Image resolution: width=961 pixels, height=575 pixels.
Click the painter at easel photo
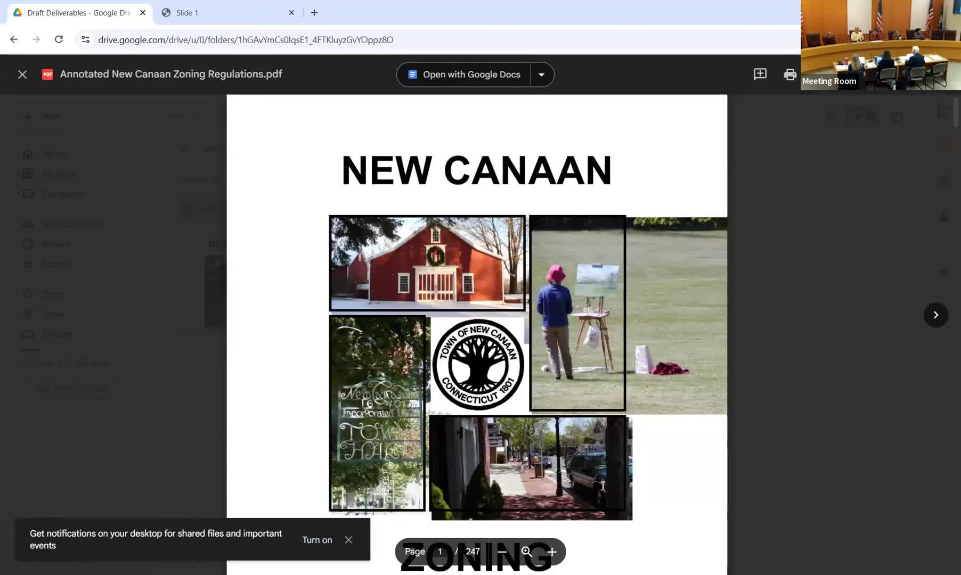[x=577, y=314]
